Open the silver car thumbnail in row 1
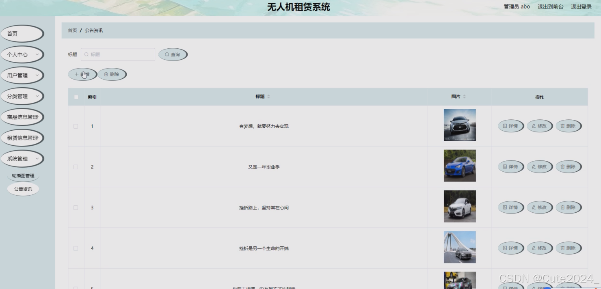This screenshot has height=289, width=601. tap(460, 125)
